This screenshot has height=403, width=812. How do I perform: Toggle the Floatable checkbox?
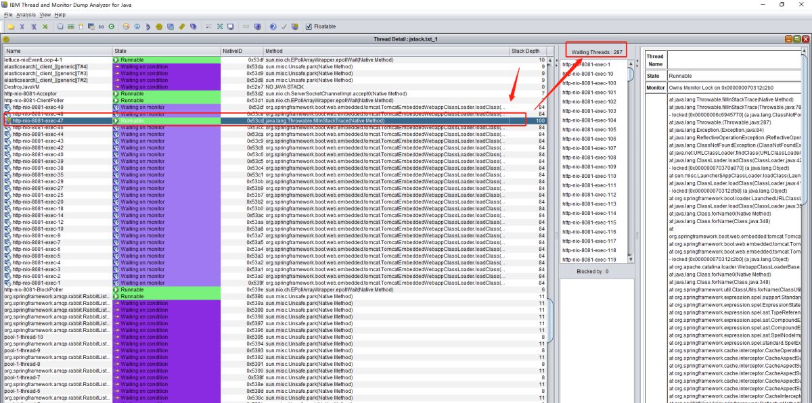click(309, 27)
